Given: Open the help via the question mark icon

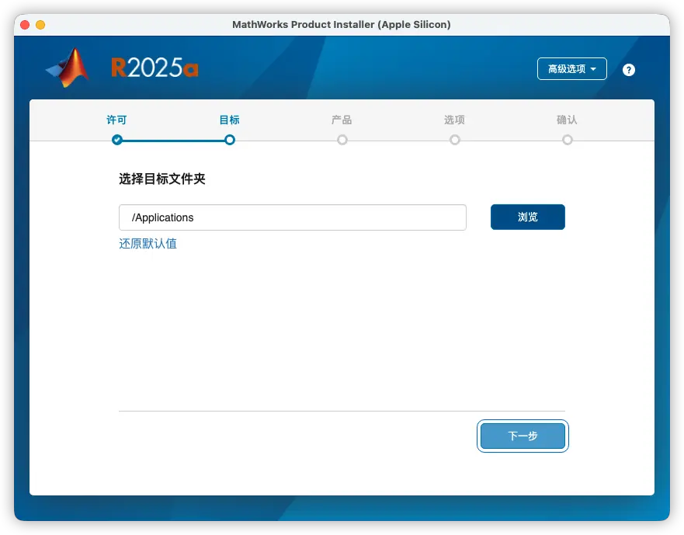Looking at the screenshot, I should coord(629,69).
